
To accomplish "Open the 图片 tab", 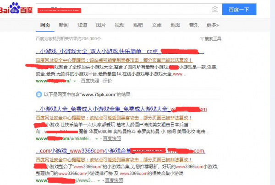I will coord(101,25).
